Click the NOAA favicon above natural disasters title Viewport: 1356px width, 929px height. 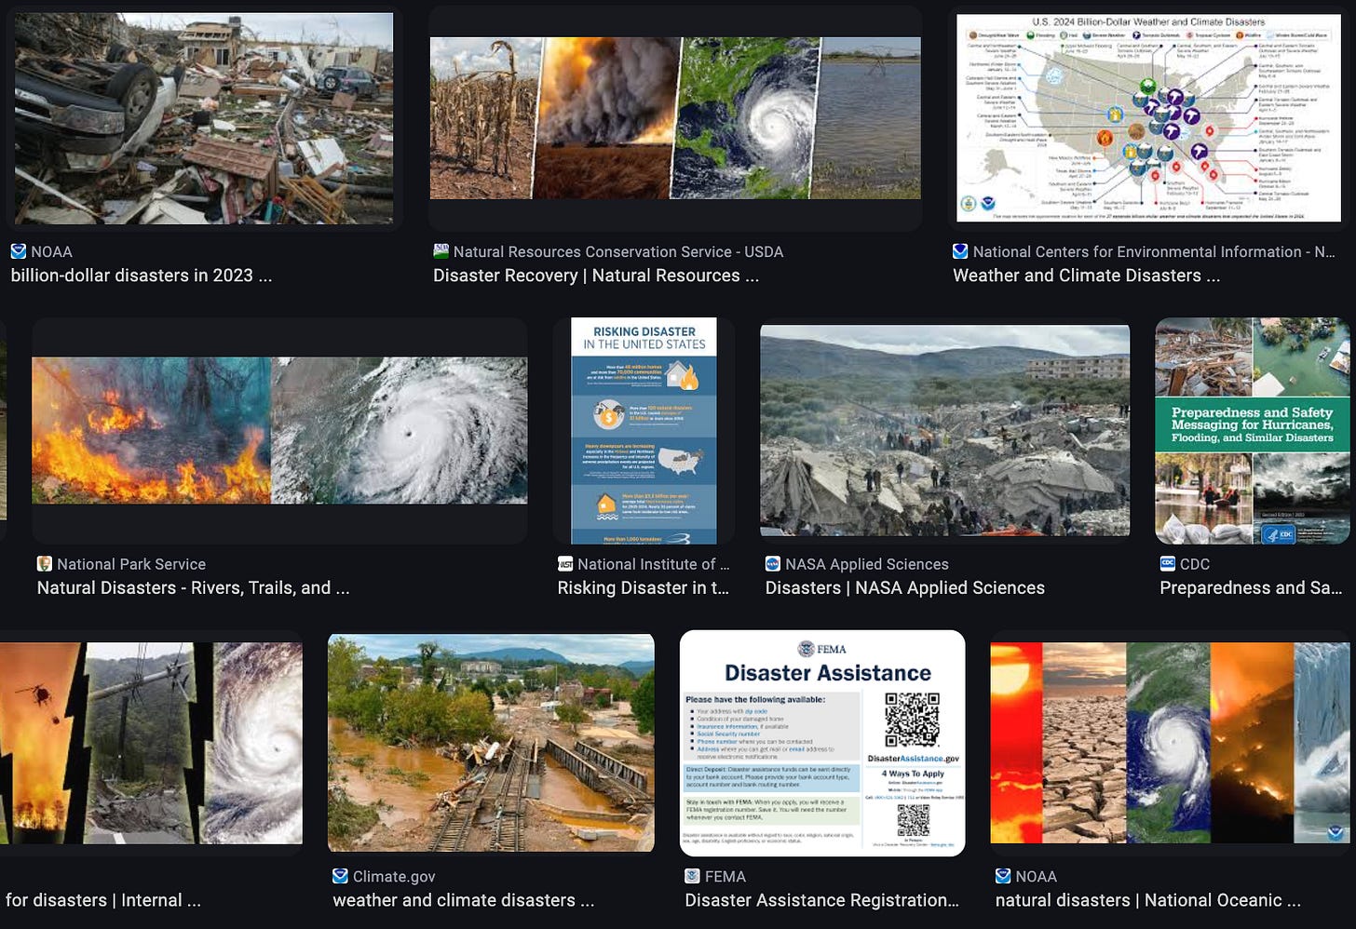(1003, 876)
